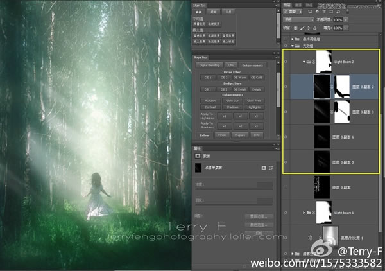
Task: Open the fill 100% dropdown arrow
Action: [x=346, y=28]
